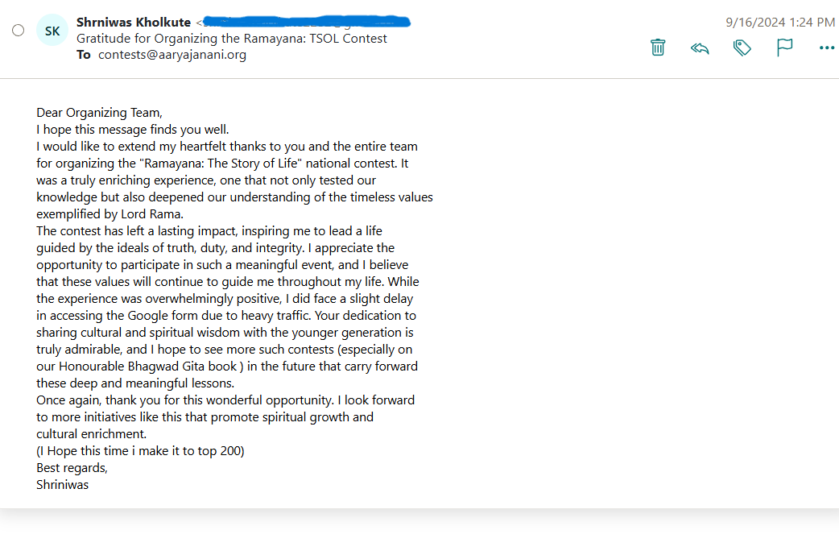Open the tag/categorize icon
Screen dimensions: 839x555
coord(742,48)
